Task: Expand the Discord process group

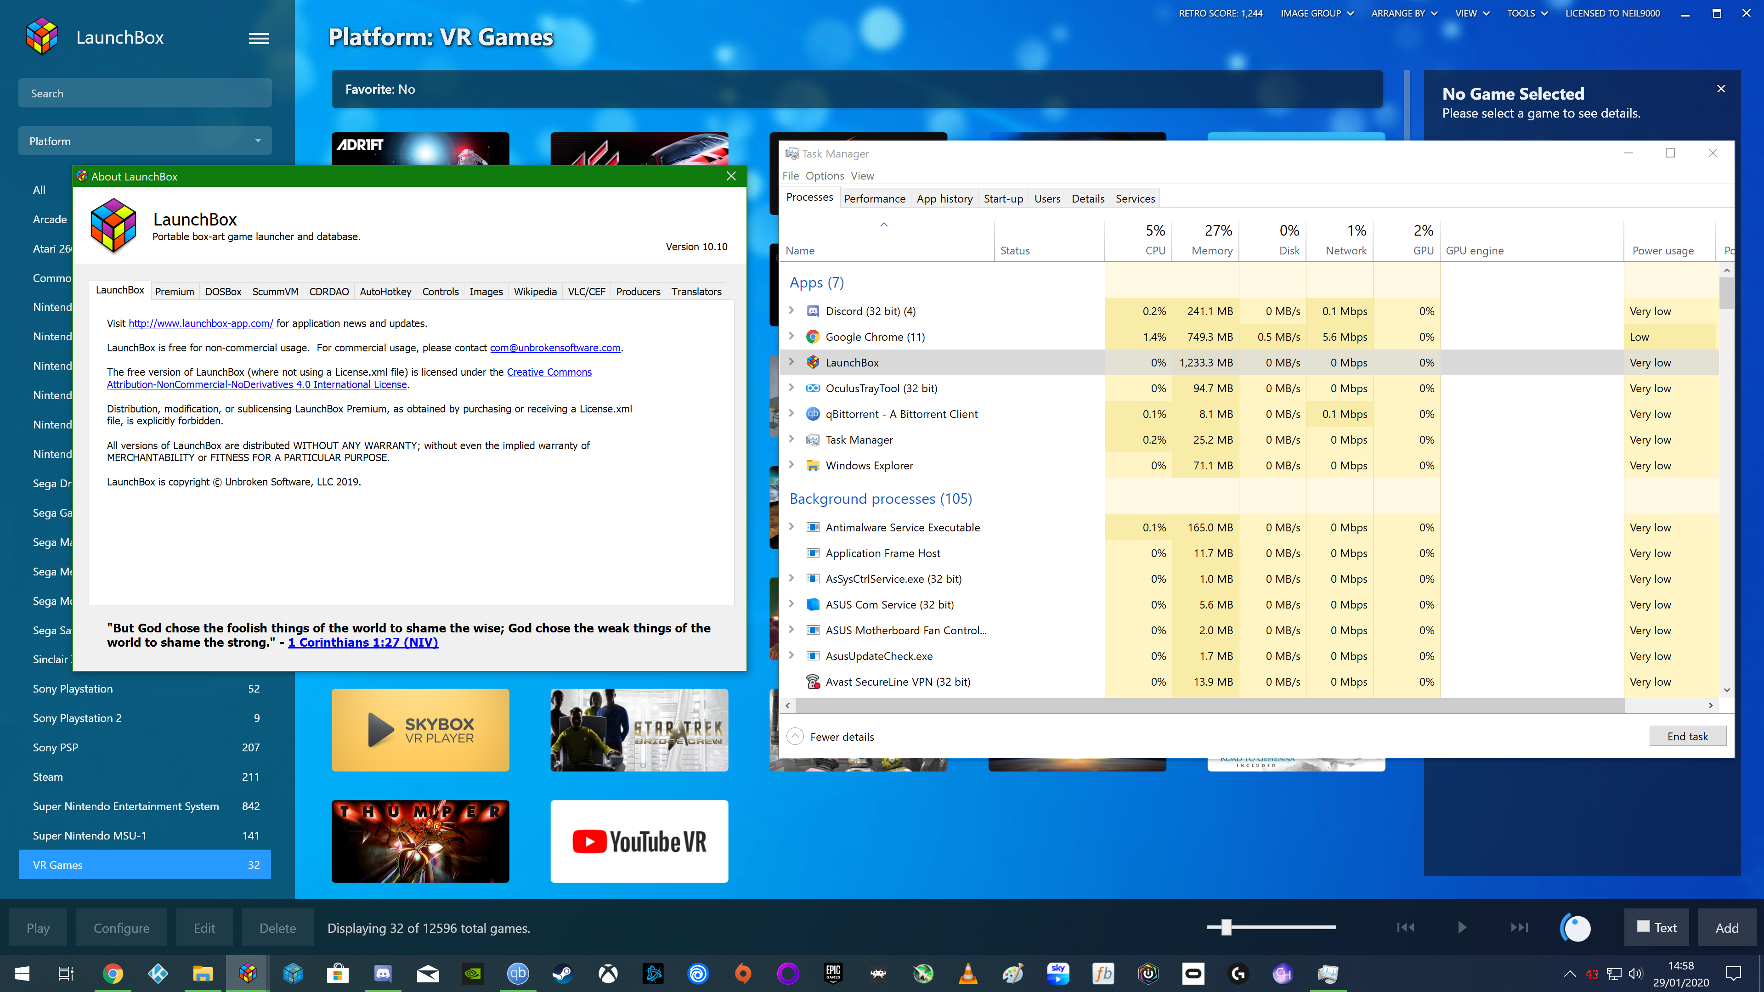Action: [x=792, y=310]
